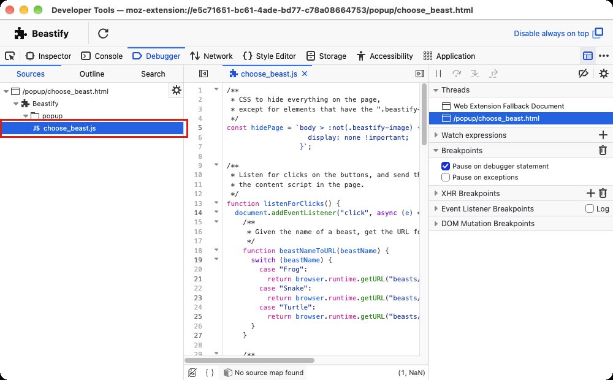Open the Storage panel

coord(326,56)
